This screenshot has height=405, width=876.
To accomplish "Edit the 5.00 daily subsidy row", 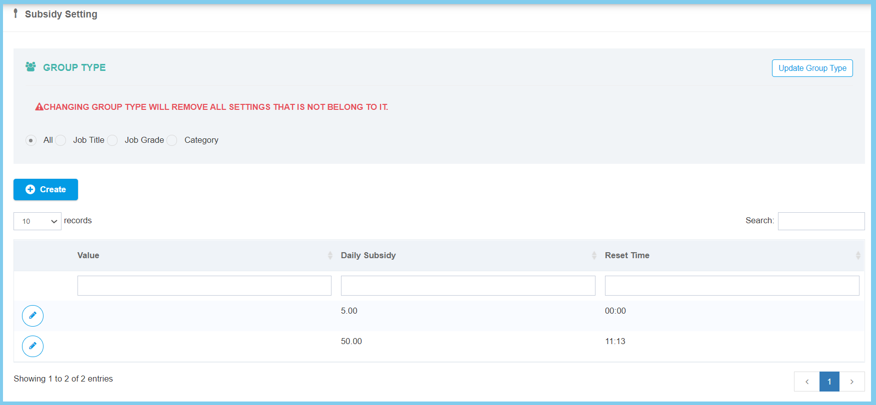I will [32, 316].
